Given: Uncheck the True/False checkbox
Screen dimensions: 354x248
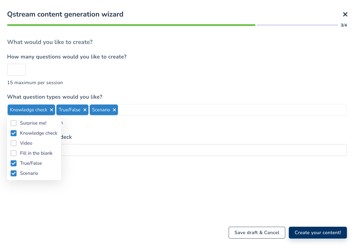Looking at the screenshot, I should click(x=14, y=163).
